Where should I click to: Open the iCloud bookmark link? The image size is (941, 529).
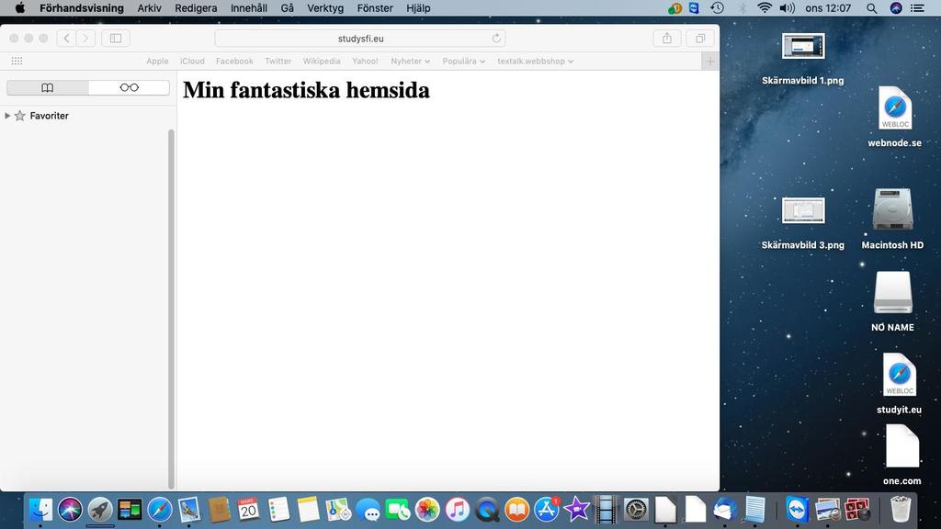click(x=192, y=62)
